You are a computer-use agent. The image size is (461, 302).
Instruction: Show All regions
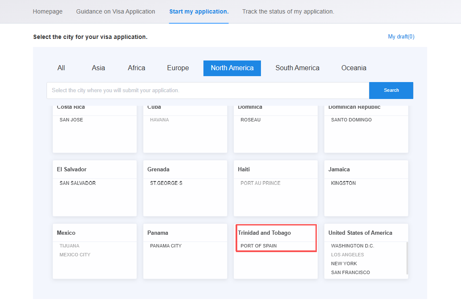pos(61,68)
